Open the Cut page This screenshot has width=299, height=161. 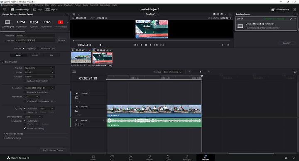pos(112,158)
